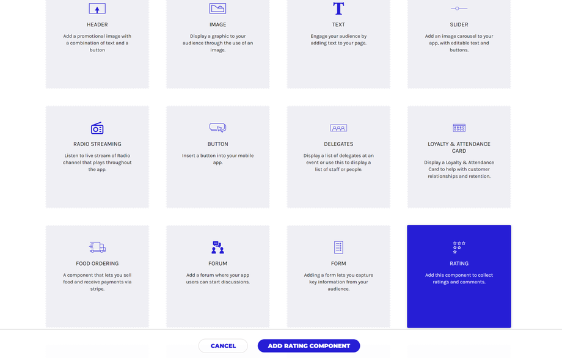562x358 pixels.
Task: Pick the FORUM card title
Action: [x=217, y=263]
